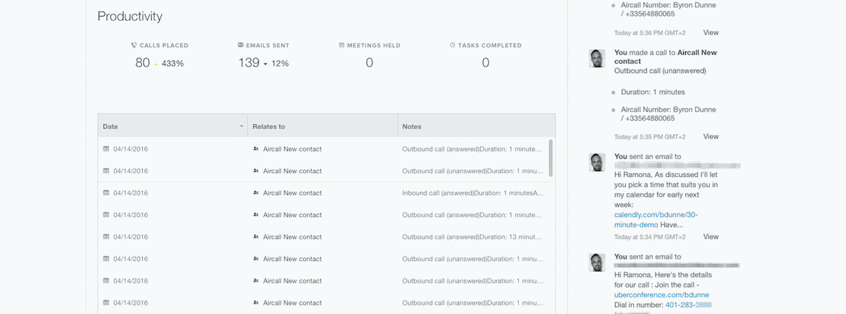Open Aircall New contact in the 13 minut... row
The width and height of the screenshot is (846, 314).
tap(293, 237)
